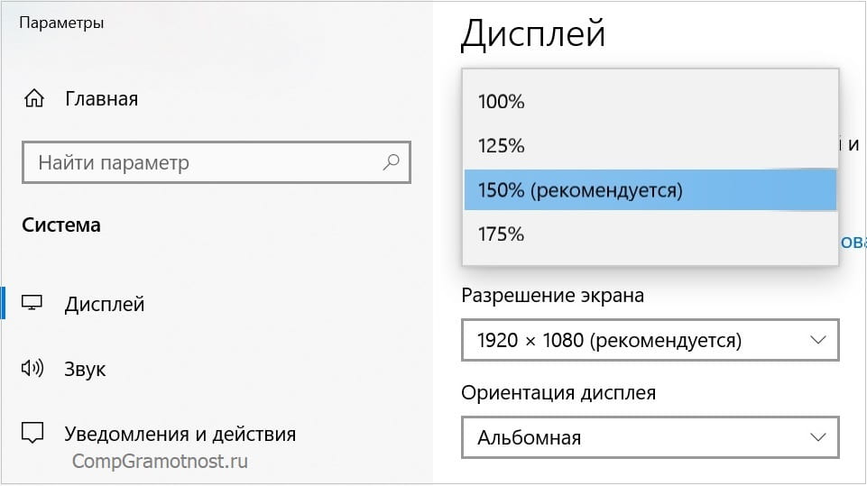867x486 pixels.
Task: Open the Главная home page
Action: tap(101, 98)
